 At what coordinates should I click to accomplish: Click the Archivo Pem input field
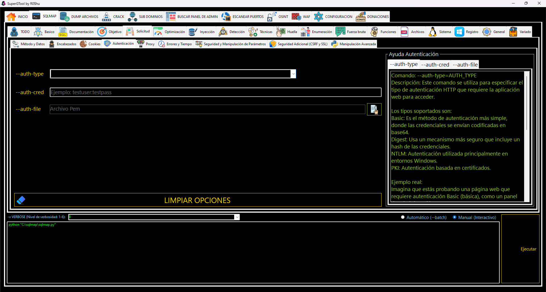pyautogui.click(x=207, y=109)
